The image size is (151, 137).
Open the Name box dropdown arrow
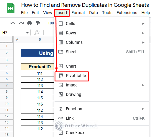pos(27,33)
